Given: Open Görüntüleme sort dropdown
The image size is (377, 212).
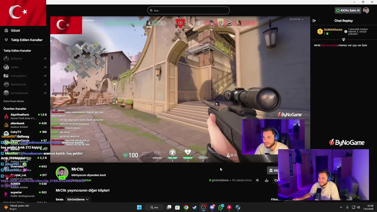Looking at the screenshot, I should tap(78, 199).
